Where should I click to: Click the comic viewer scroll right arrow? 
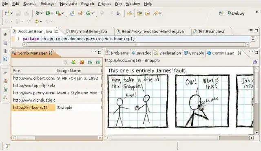pos(251,138)
